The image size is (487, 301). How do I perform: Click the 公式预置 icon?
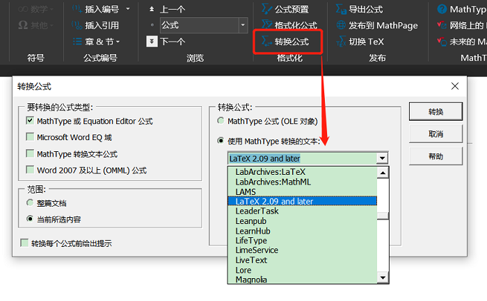(x=266, y=9)
